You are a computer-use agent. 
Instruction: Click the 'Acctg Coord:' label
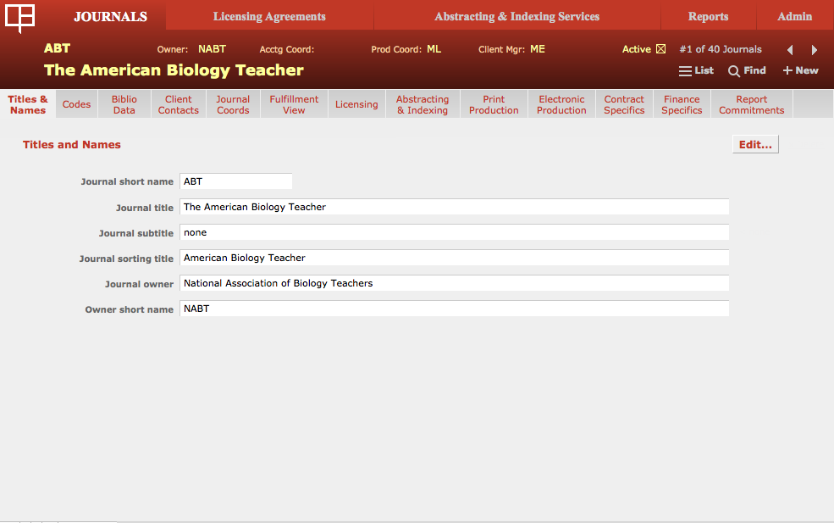click(287, 49)
